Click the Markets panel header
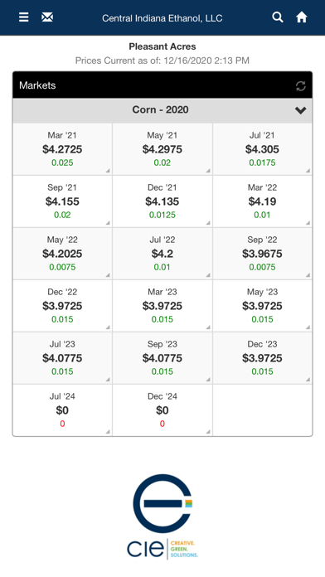 pos(162,85)
